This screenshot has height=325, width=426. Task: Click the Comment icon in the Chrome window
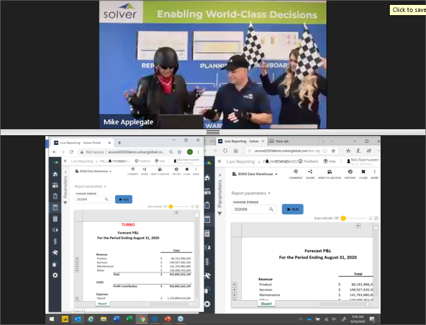coord(133,171)
